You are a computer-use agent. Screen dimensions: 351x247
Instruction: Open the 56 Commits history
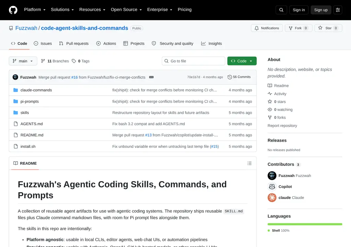click(x=239, y=77)
